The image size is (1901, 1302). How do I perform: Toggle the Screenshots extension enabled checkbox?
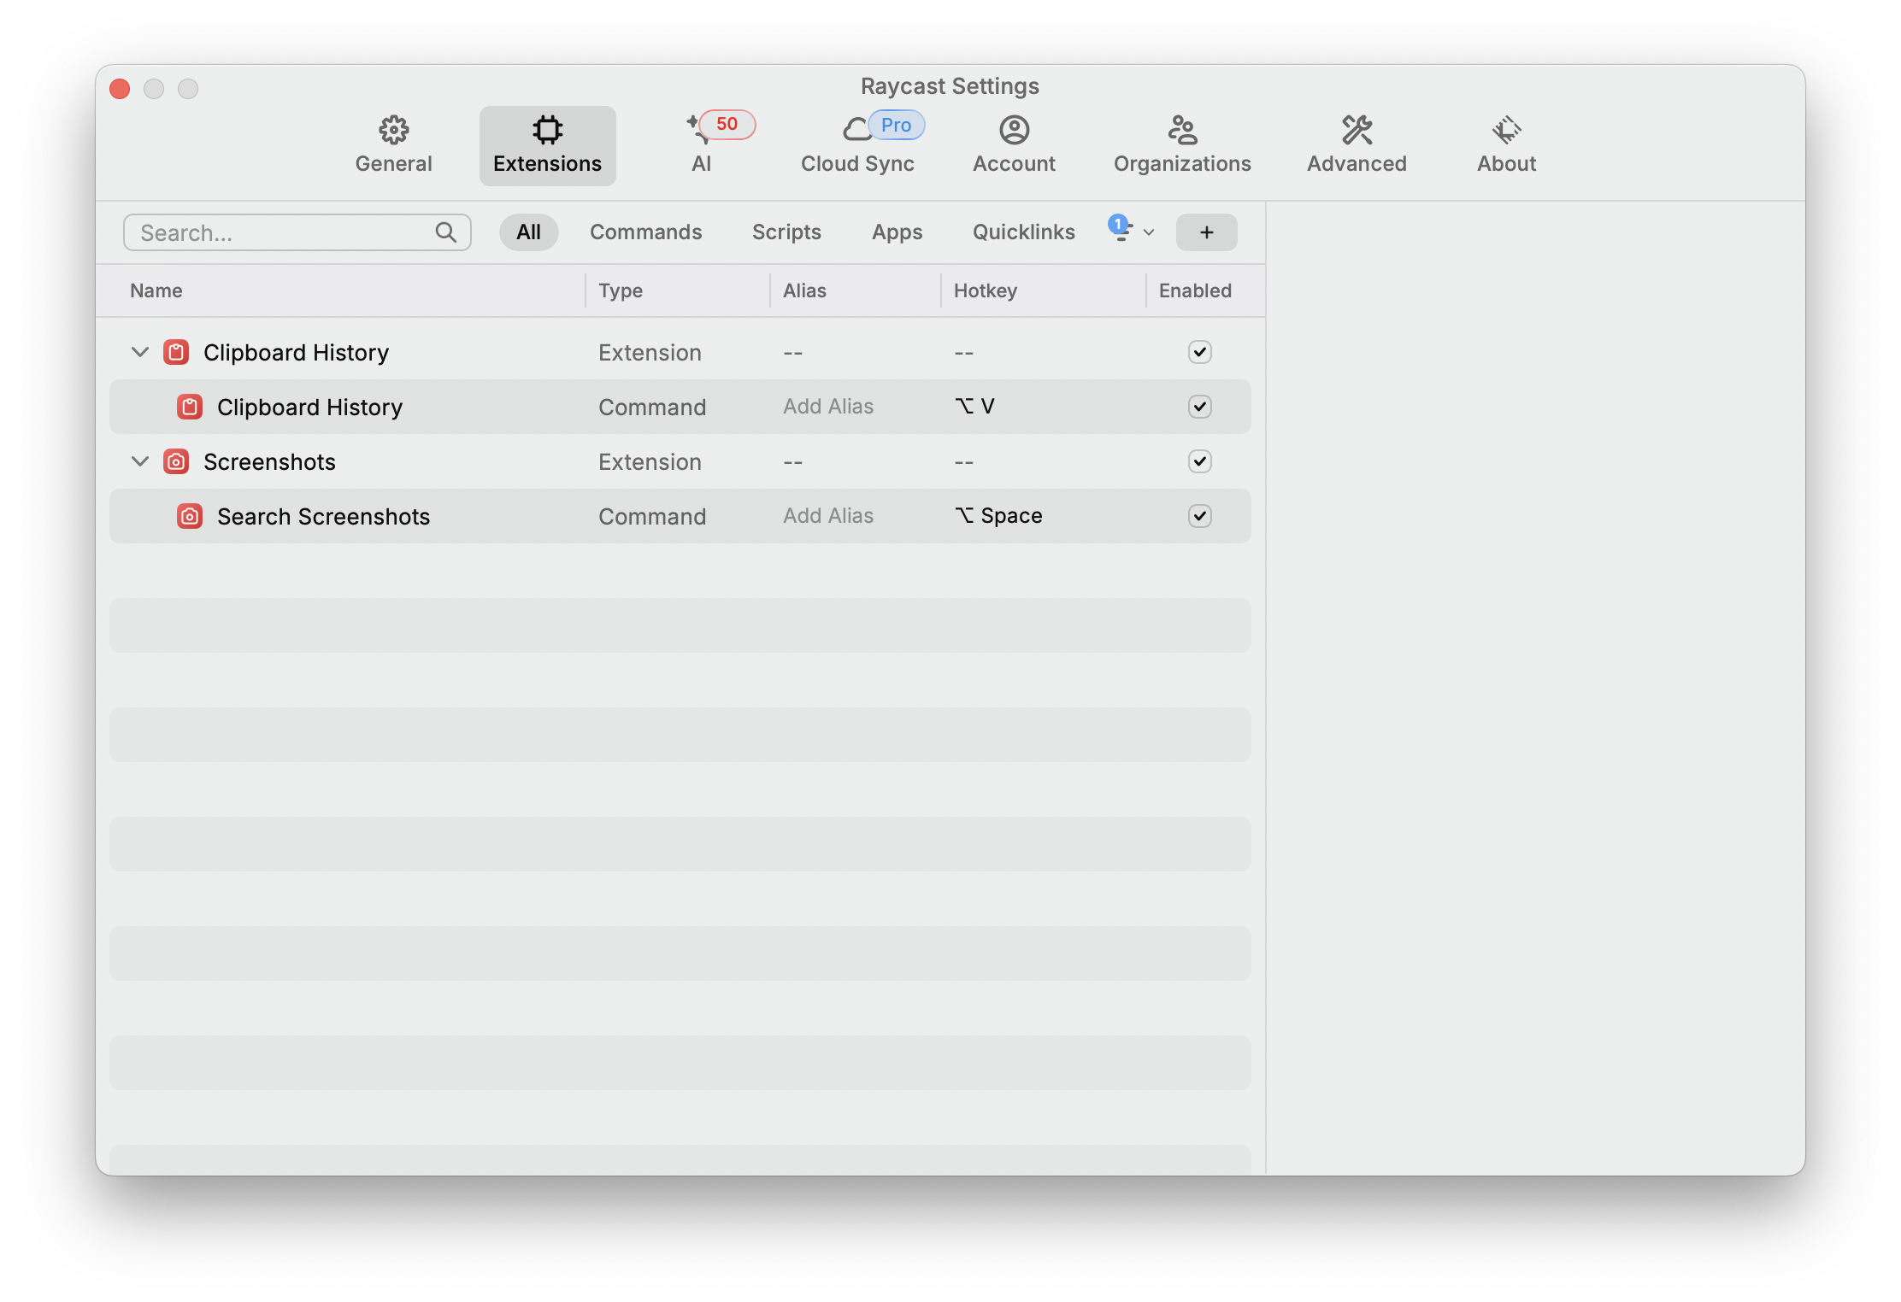(x=1199, y=461)
